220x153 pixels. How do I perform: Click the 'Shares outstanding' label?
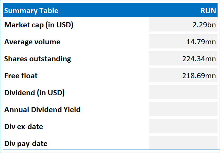(38, 59)
